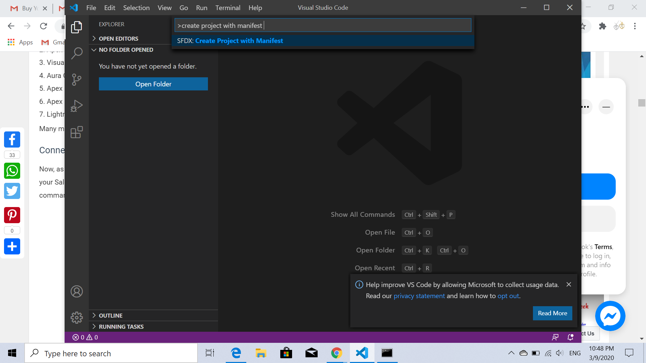Viewport: 646px width, 363px height.
Task: Open the File menu
Action: (91, 7)
